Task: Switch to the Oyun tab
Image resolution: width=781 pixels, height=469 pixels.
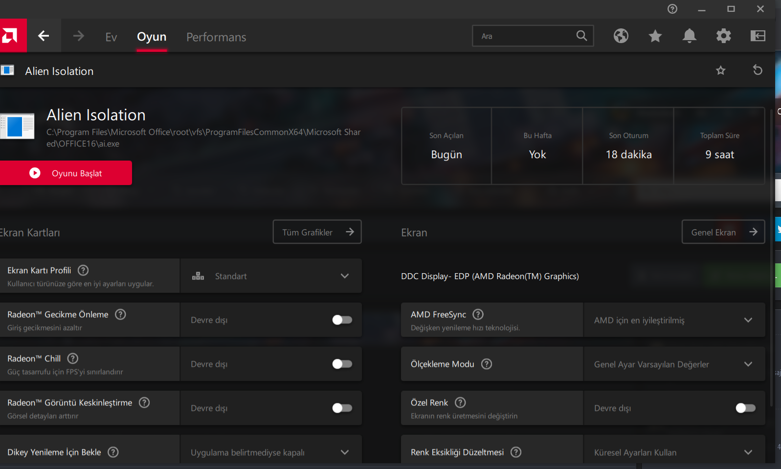Action: (x=152, y=37)
